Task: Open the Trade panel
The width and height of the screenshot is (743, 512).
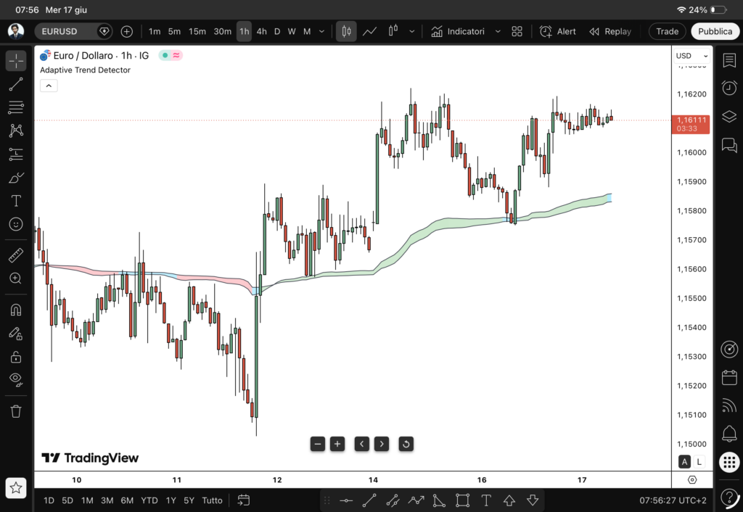Action: click(x=668, y=31)
